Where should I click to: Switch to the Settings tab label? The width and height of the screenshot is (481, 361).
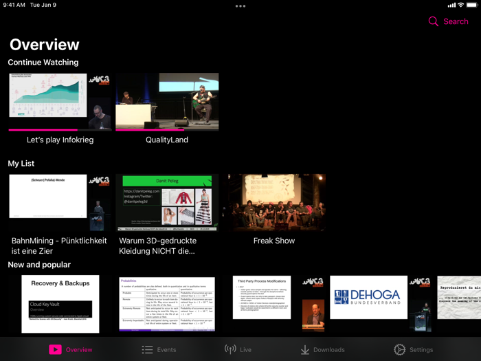(x=421, y=349)
